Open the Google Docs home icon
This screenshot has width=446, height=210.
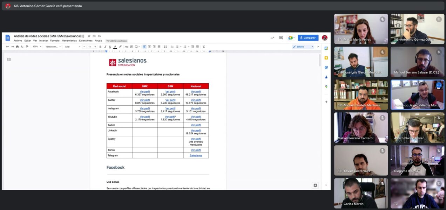8,38
